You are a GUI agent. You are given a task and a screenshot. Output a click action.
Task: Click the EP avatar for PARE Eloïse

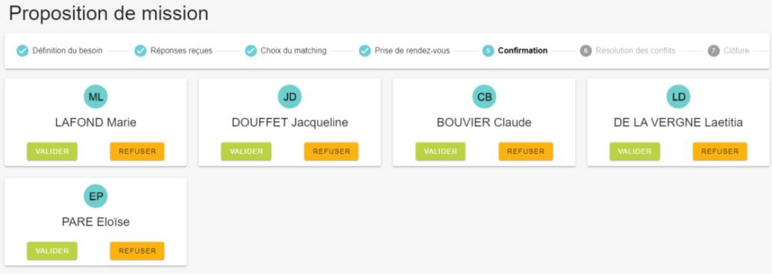[x=95, y=197]
